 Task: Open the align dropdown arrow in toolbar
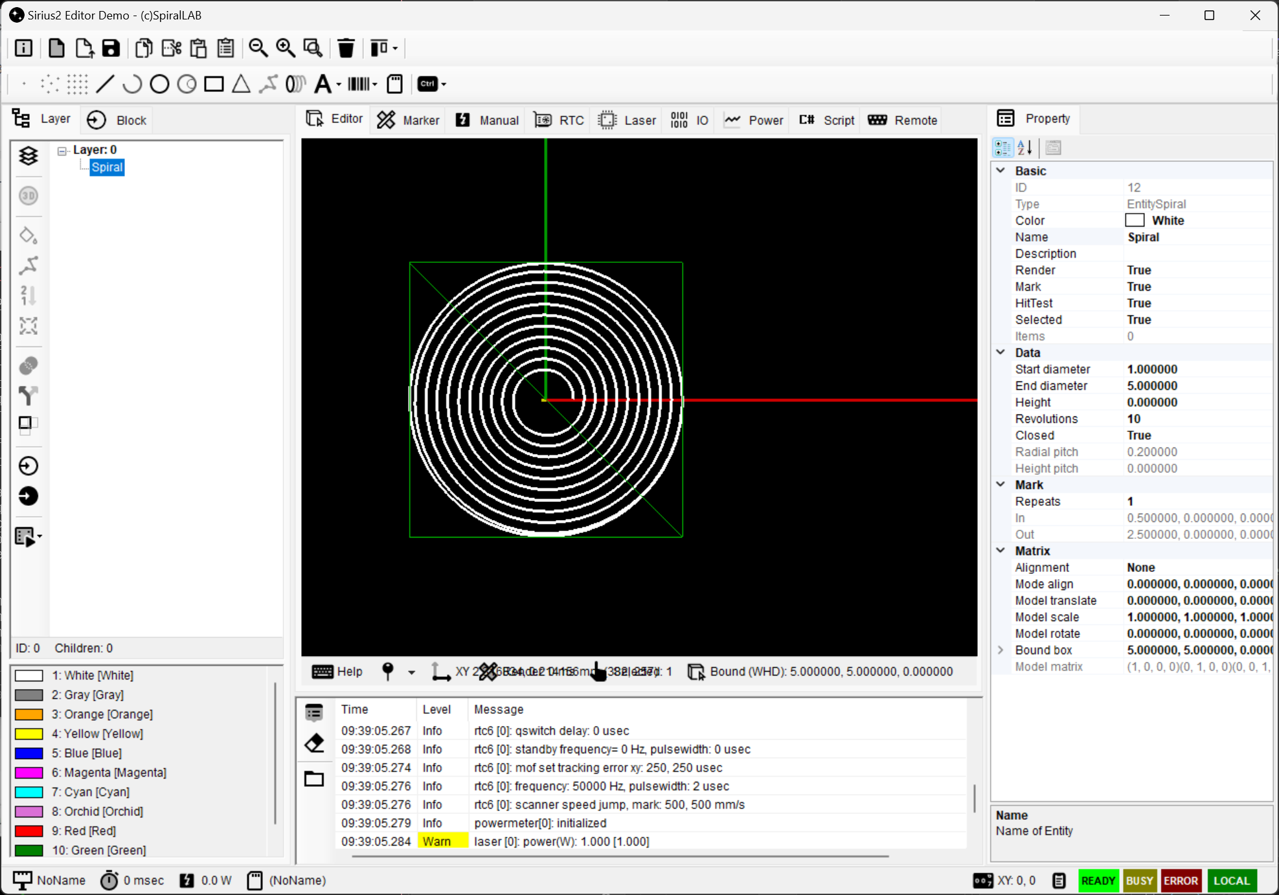[x=395, y=48]
